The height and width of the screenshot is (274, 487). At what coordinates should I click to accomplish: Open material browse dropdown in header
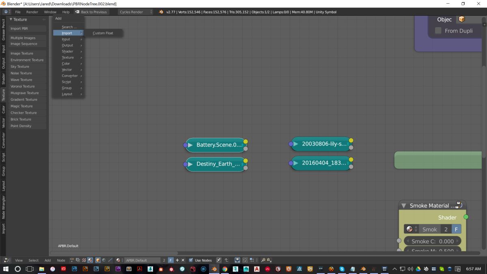[x=119, y=260]
